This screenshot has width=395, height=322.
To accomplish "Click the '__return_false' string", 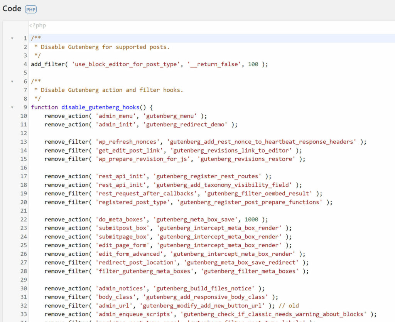I will point(214,64).
